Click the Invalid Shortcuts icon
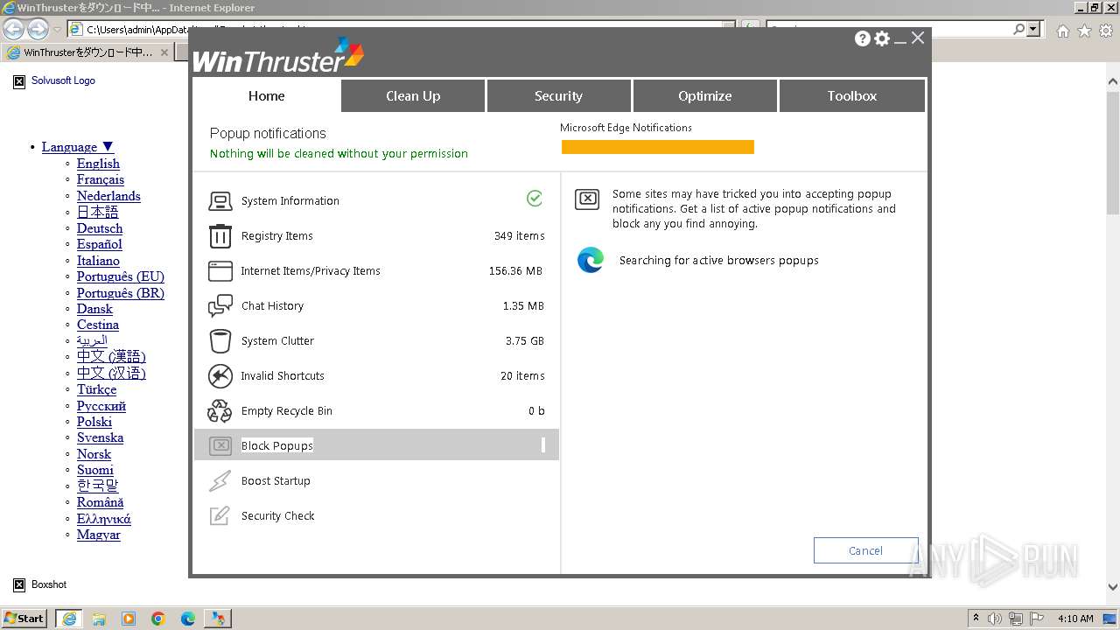The width and height of the screenshot is (1120, 630). pyautogui.click(x=220, y=376)
